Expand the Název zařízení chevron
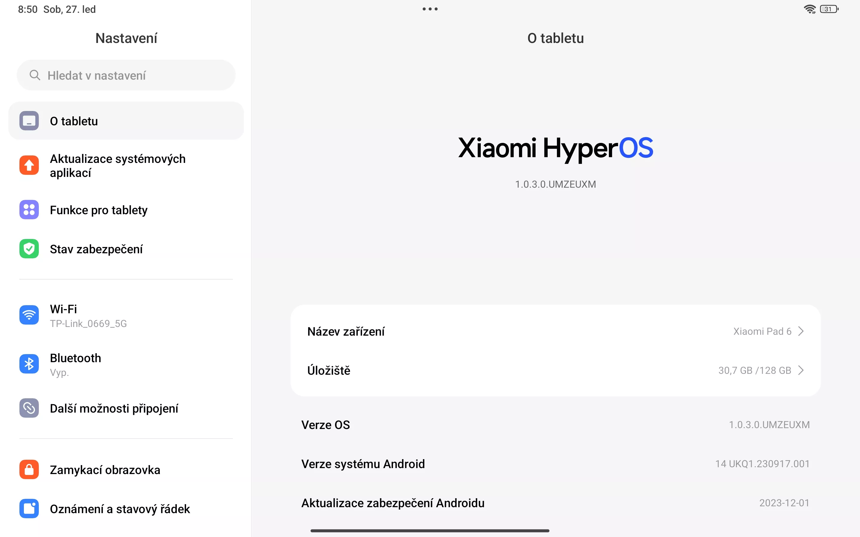The height and width of the screenshot is (537, 860). coord(801,331)
